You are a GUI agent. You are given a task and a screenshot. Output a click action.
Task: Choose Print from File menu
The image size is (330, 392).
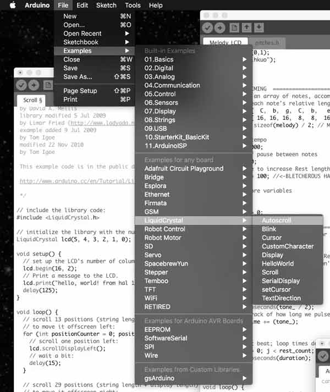[95, 100]
